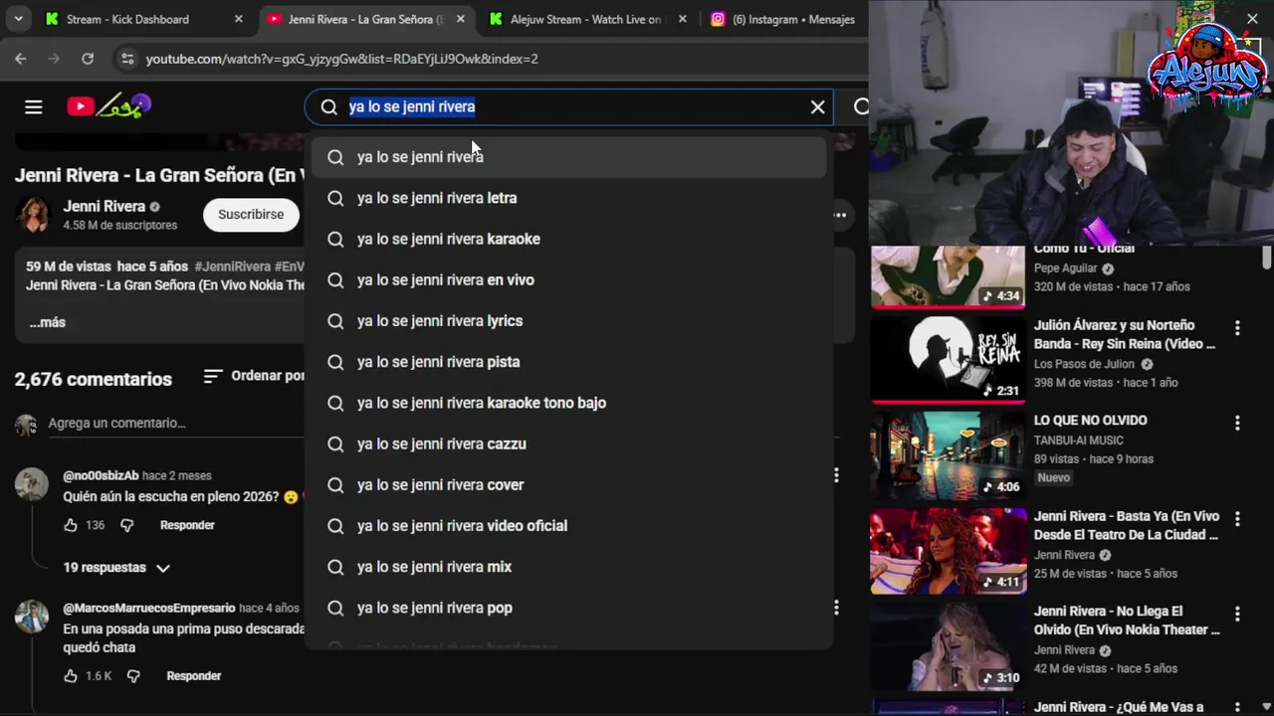Open '¿Qué Me Vas a' video title
Screen dimensions: 1274x716
pyautogui.click(x=1119, y=707)
